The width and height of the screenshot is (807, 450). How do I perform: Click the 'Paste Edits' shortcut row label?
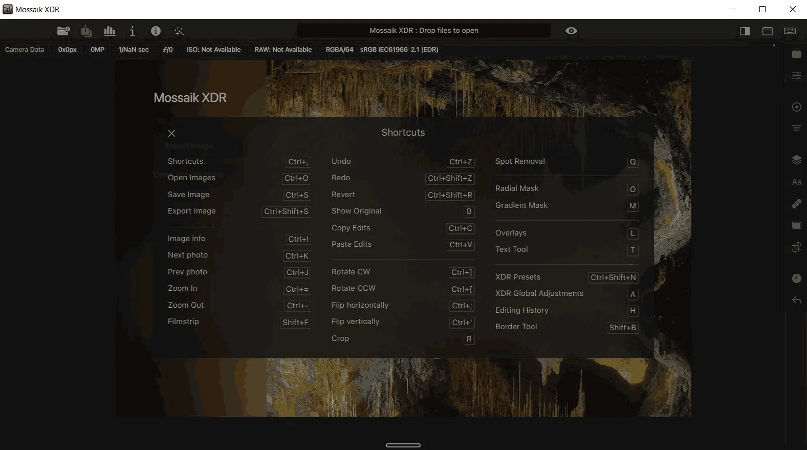click(x=352, y=244)
